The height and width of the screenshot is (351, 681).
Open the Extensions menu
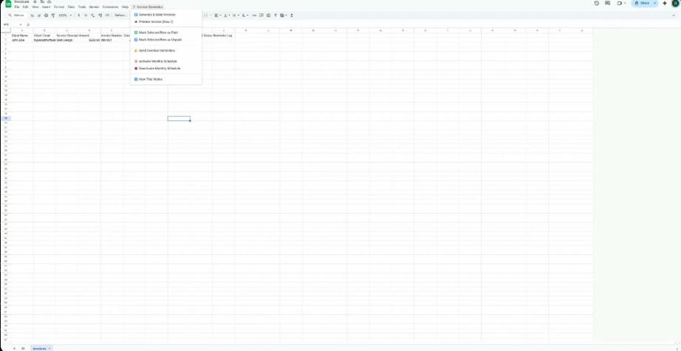coord(110,7)
